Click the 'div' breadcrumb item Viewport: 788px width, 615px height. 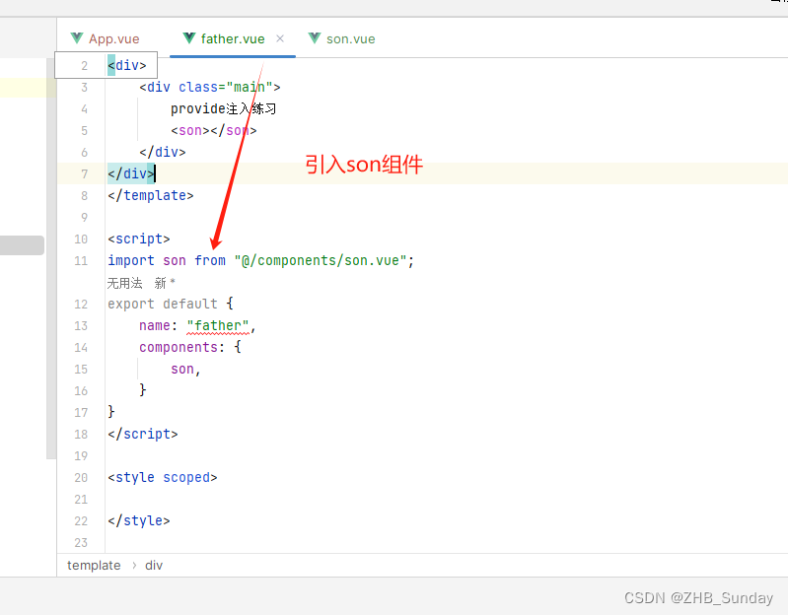[154, 566]
